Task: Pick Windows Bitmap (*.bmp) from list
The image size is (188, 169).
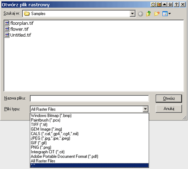Action: pos(51,115)
